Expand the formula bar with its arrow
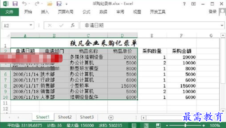226x128 pixels. [x=222, y=26]
